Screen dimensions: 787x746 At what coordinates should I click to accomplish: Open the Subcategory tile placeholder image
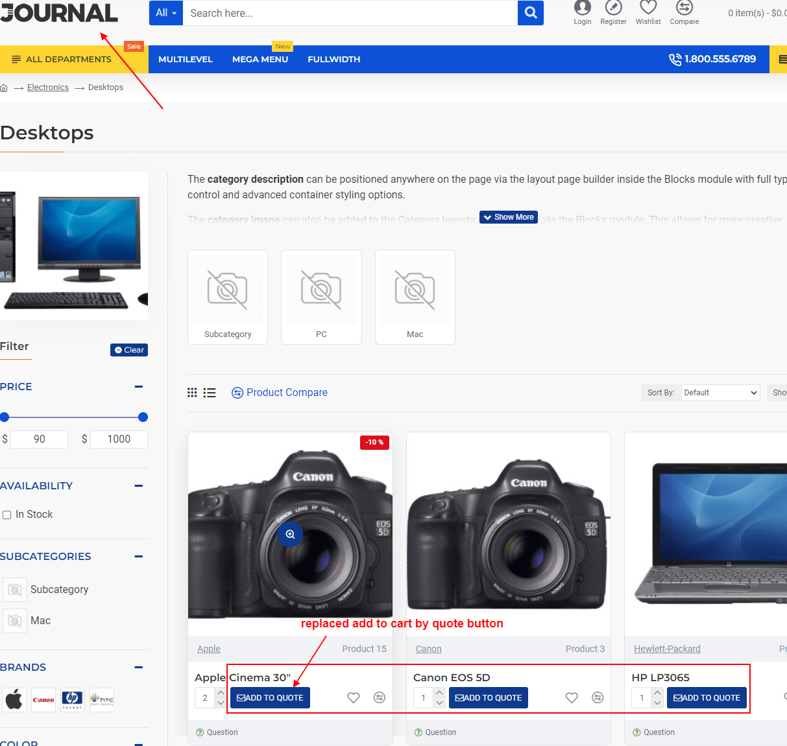click(228, 289)
